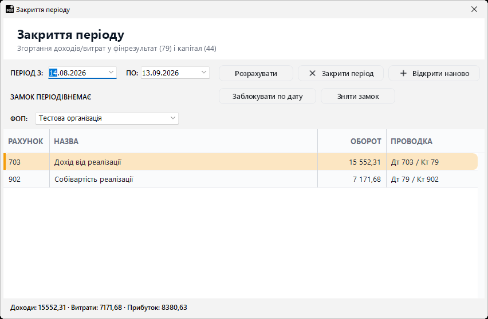Click the plus icon on Відкрити наново
This screenshot has height=319, width=488.
(403, 73)
